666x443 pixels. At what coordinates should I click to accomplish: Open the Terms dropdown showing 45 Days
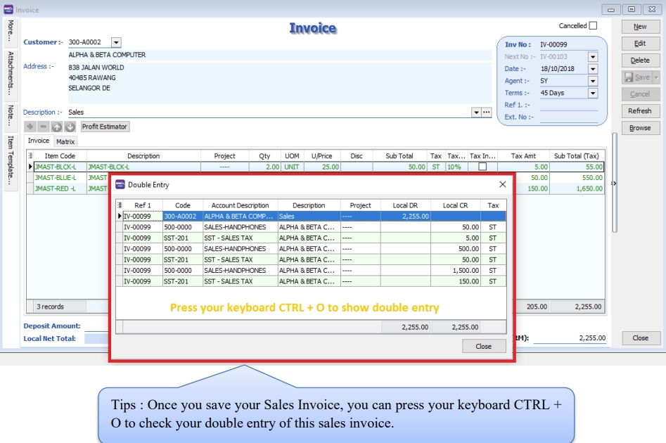tap(592, 93)
